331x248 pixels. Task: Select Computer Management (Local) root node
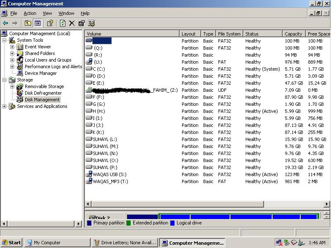40,33
